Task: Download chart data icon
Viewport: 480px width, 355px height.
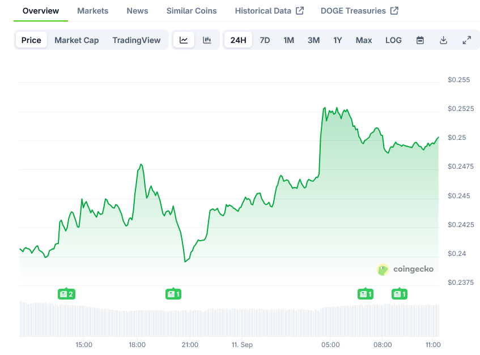Action: 443,40
